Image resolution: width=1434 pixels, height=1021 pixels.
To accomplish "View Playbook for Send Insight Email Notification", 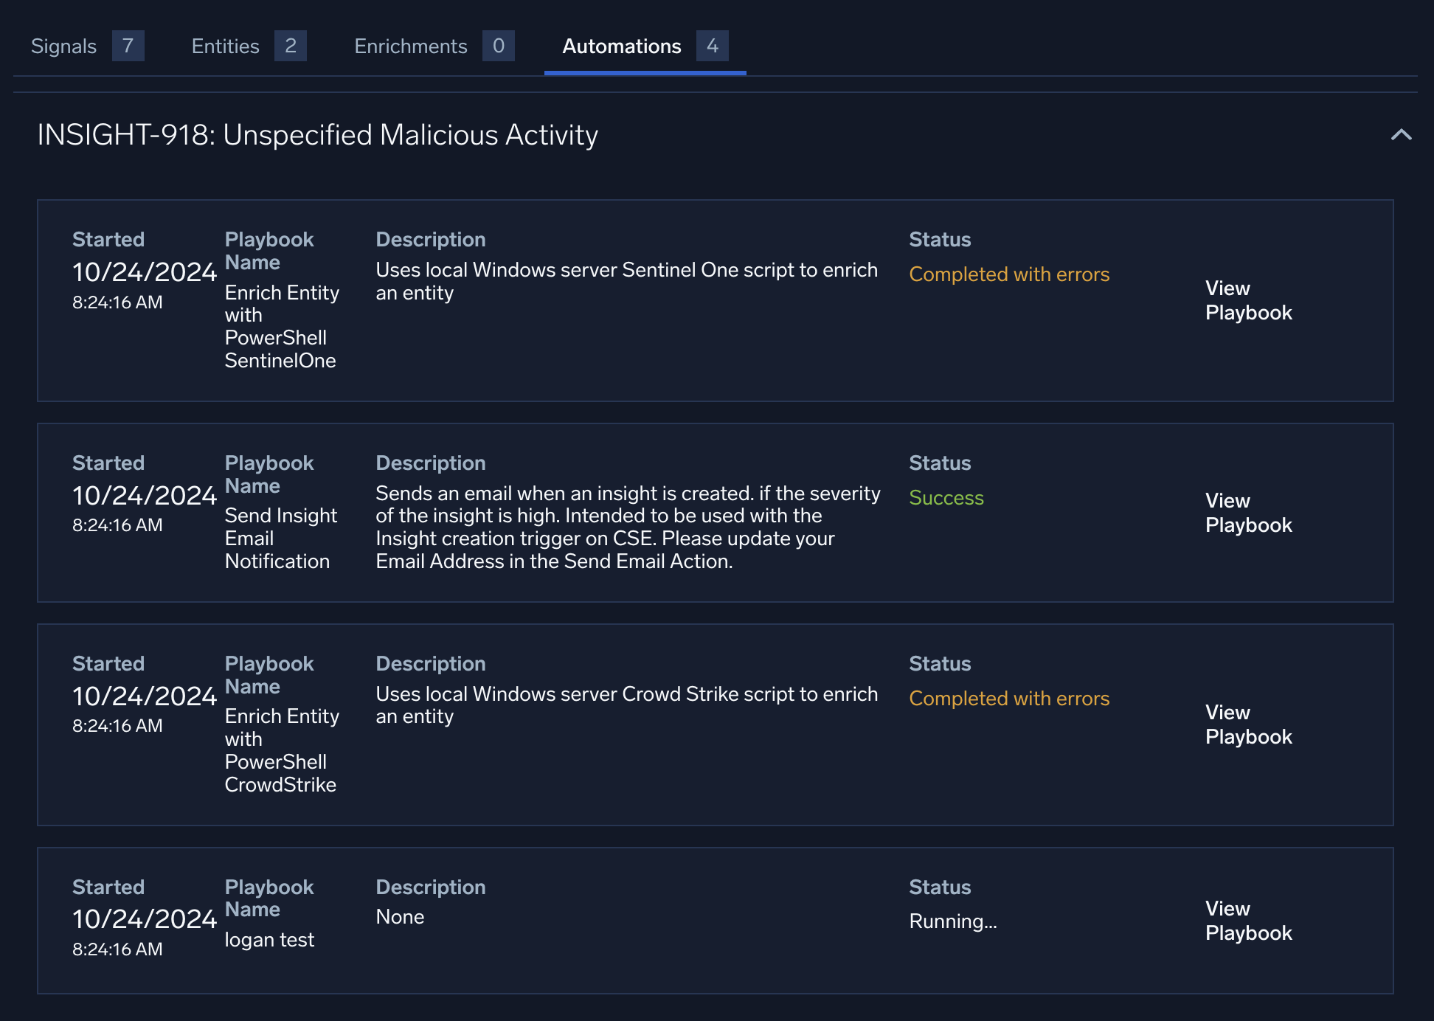I will pyautogui.click(x=1248, y=513).
